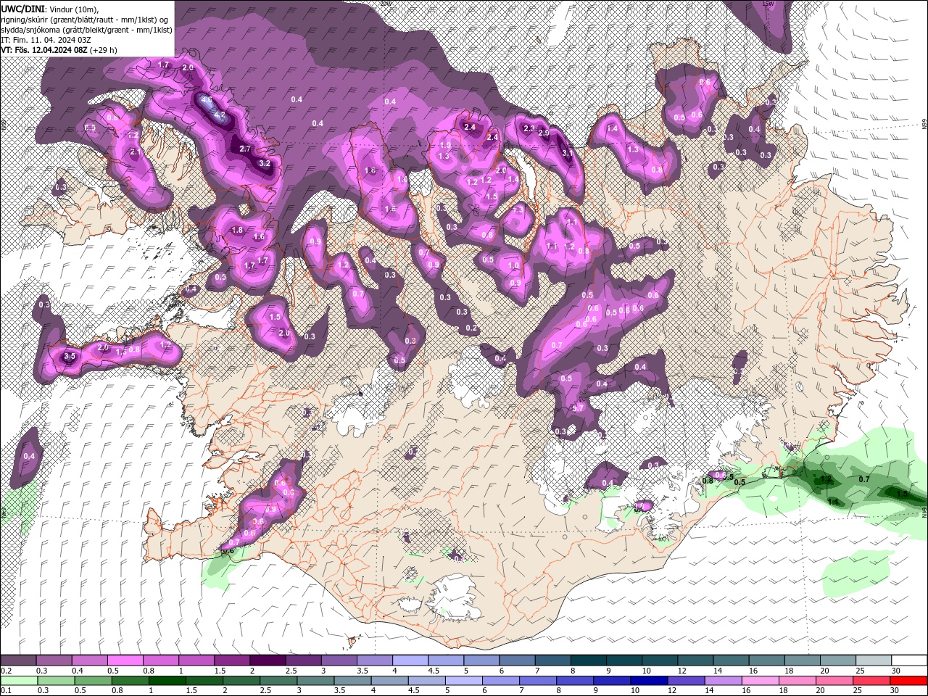The width and height of the screenshot is (928, 696).
Task: Pick the rain legend swatch labeled 2.5
Action: (277, 681)
